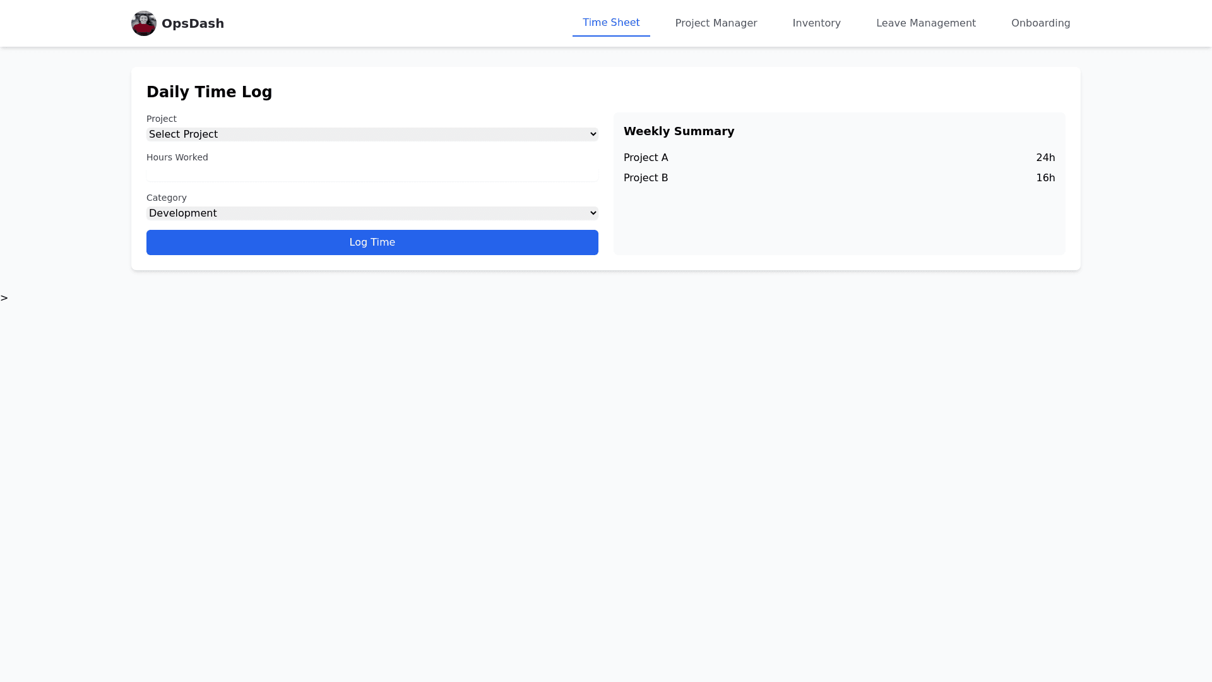
Task: Select the 16h hours value
Action: 1045,178
